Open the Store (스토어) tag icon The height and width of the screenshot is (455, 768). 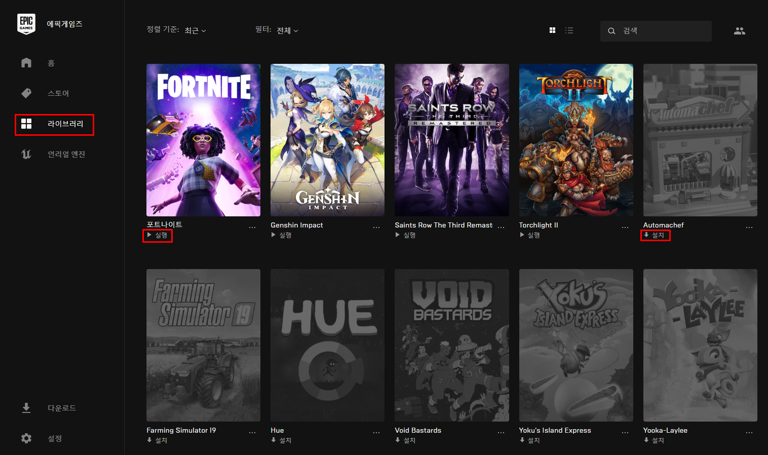pyautogui.click(x=26, y=93)
